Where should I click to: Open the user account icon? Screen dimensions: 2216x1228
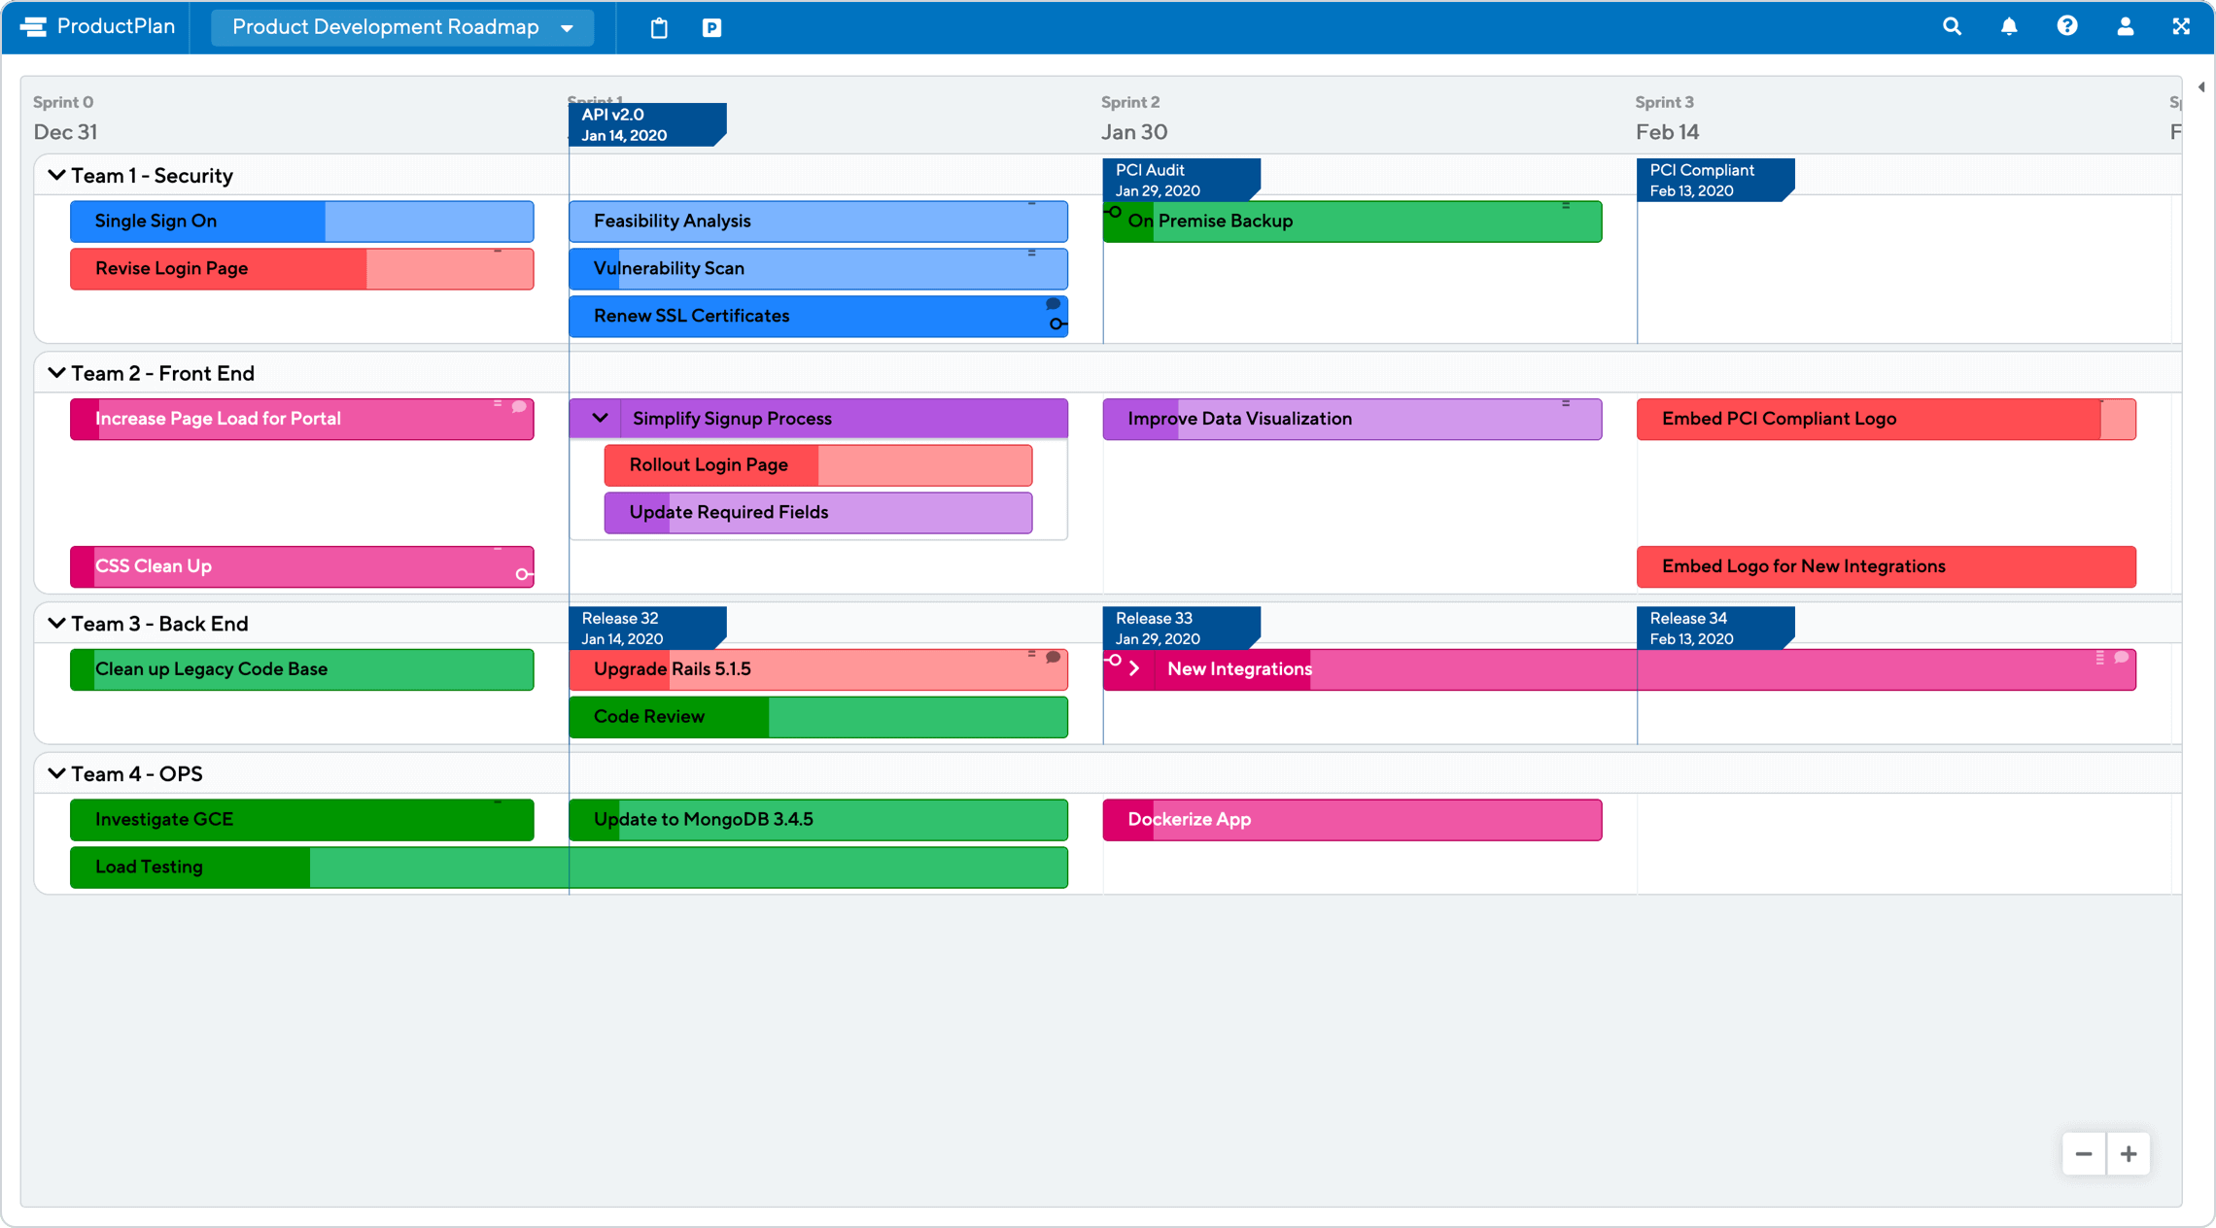click(2125, 26)
